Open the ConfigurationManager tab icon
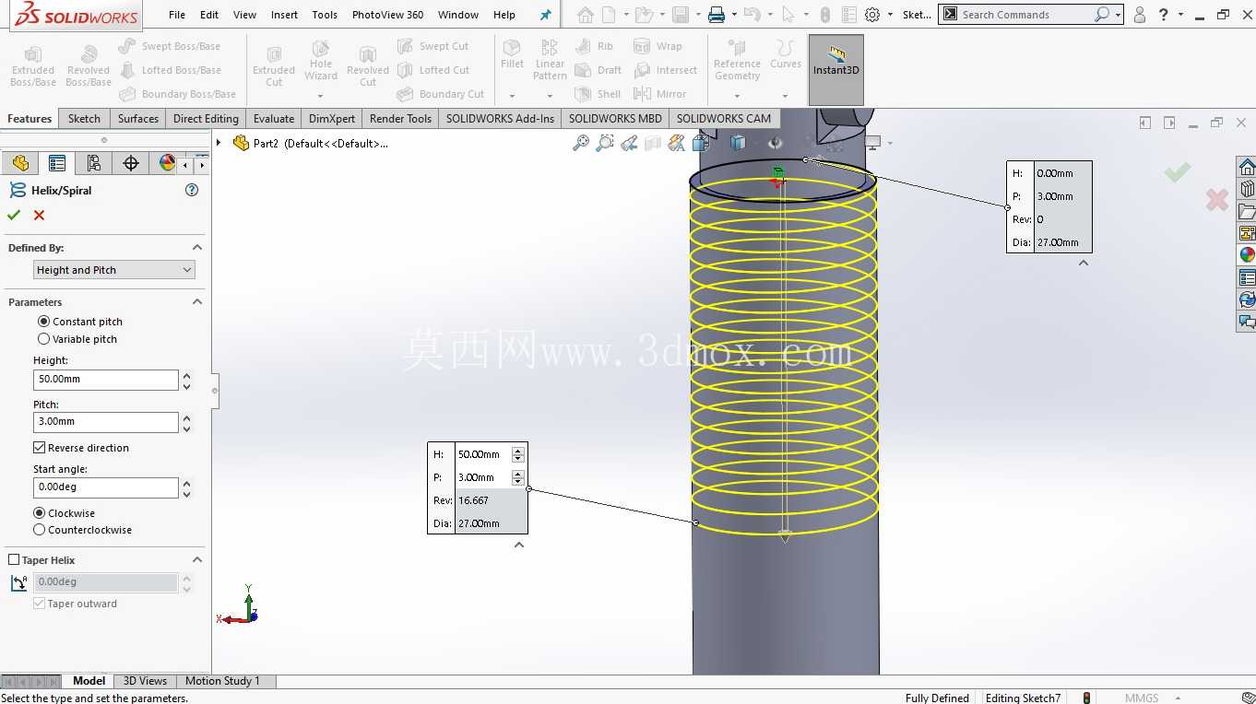This screenshot has width=1256, height=704. pos(93,163)
